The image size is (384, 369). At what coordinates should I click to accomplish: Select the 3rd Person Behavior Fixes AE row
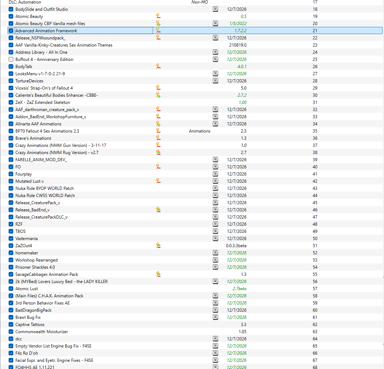point(192,303)
